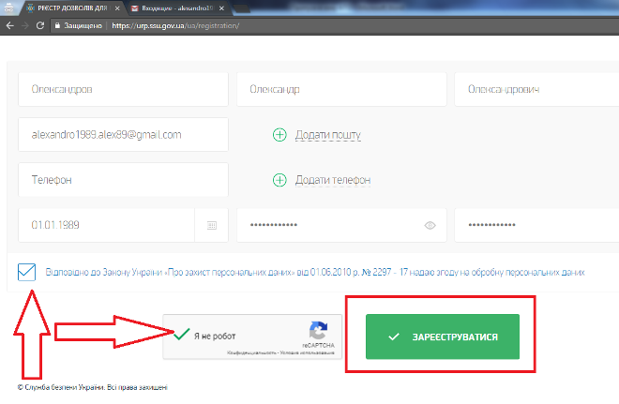
Task: Click the surname field Олександров
Action: coord(123,90)
